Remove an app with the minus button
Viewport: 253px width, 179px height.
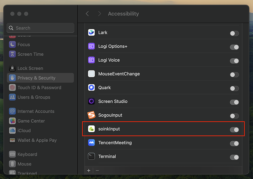(97, 170)
